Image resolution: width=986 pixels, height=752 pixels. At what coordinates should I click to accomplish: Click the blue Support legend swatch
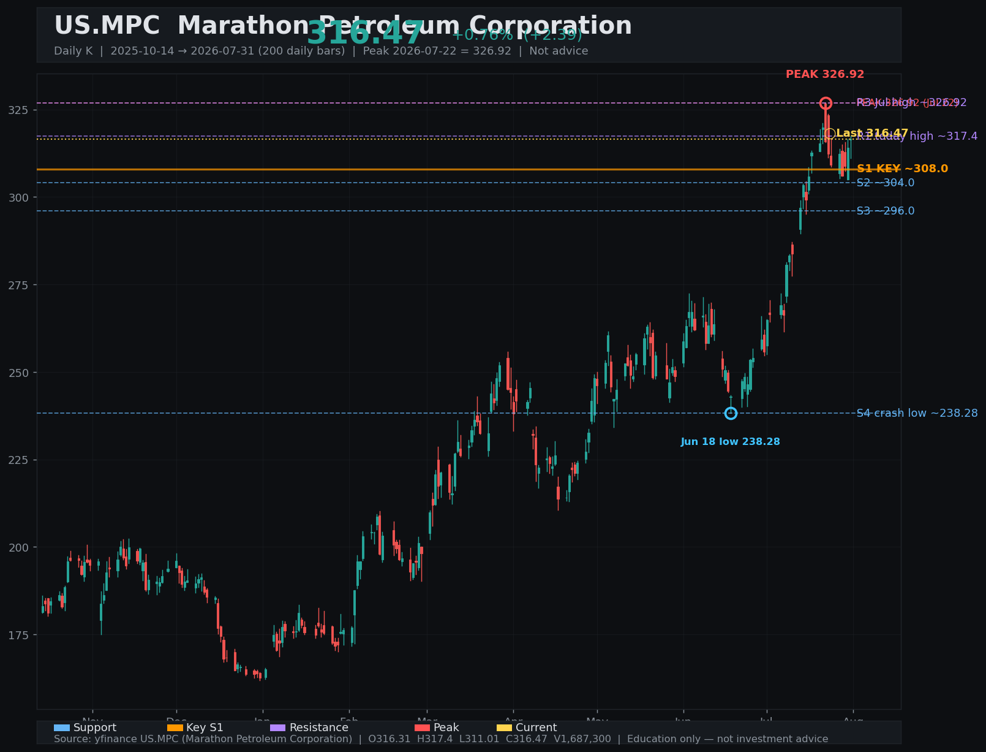pos(62,728)
